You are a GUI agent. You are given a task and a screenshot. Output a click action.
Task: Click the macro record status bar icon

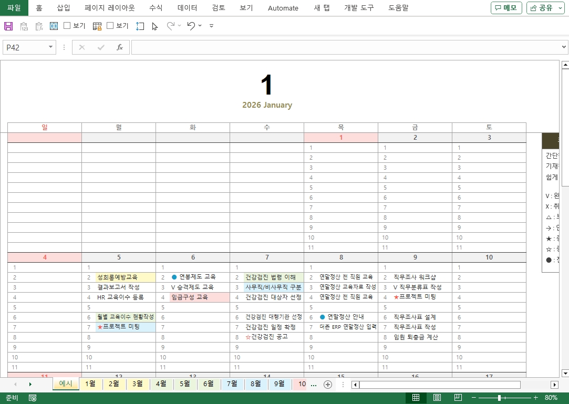(33, 398)
